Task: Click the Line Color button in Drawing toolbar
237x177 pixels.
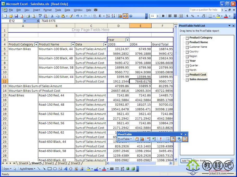Action: point(96,169)
